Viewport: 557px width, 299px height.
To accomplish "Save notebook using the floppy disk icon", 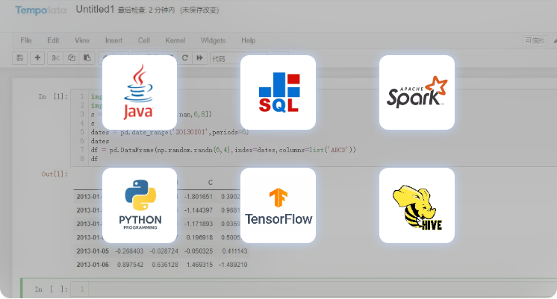I will 19,58.
